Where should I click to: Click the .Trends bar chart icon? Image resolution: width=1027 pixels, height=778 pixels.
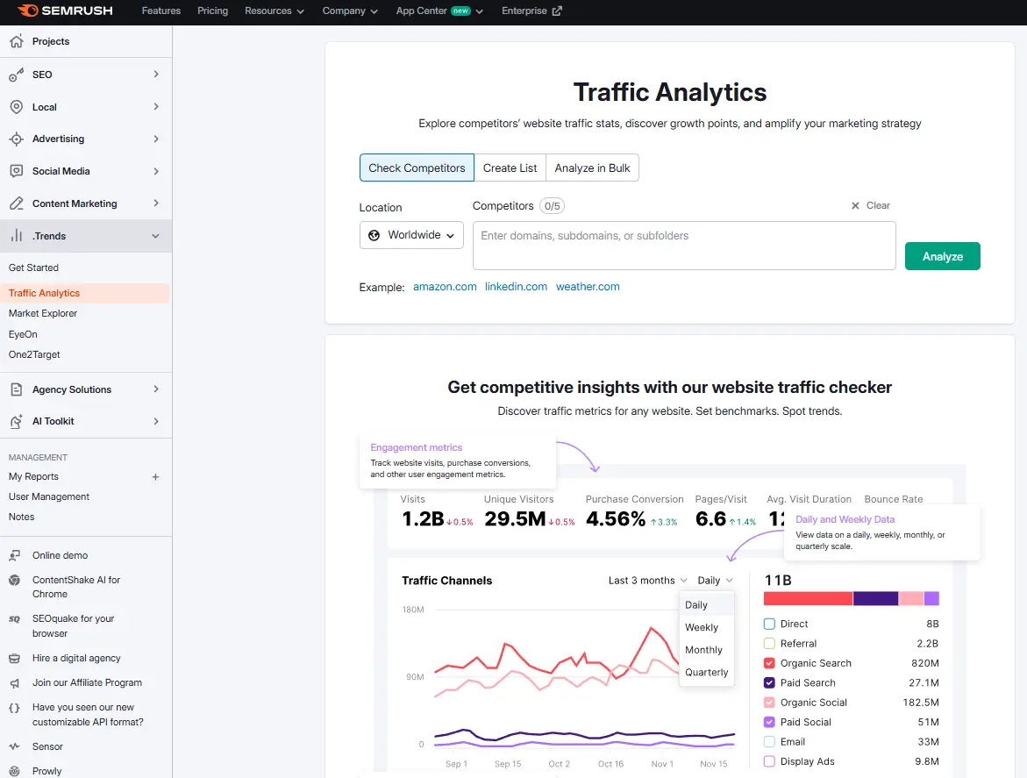(x=17, y=236)
